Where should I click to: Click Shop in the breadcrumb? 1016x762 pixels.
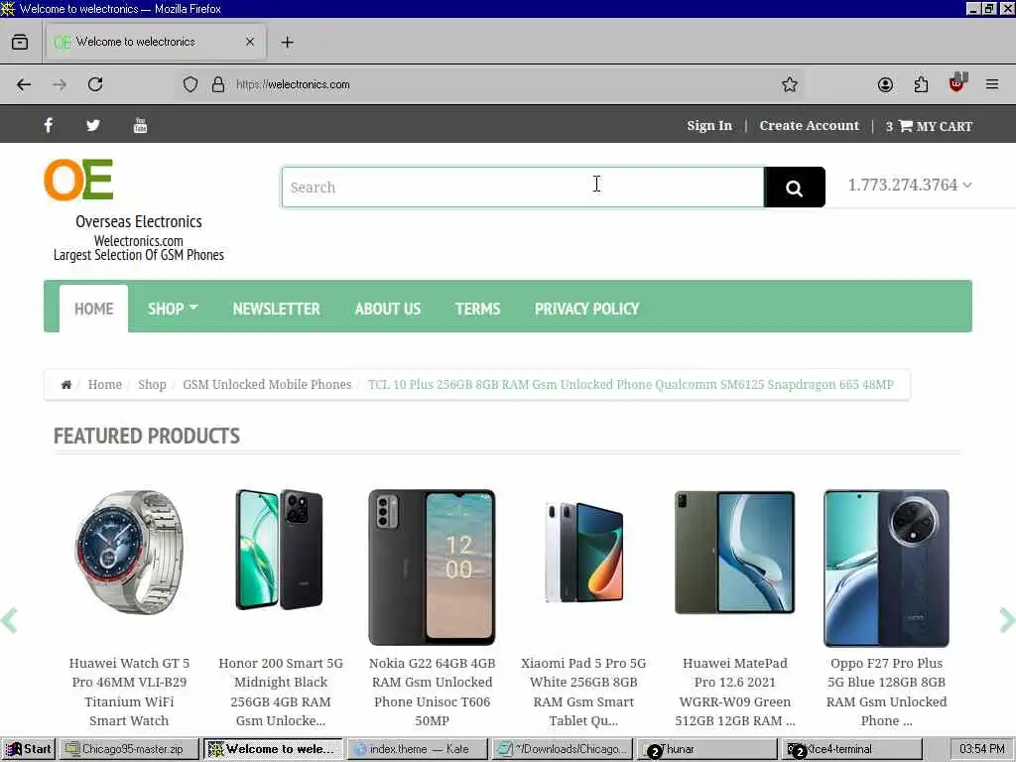point(152,385)
